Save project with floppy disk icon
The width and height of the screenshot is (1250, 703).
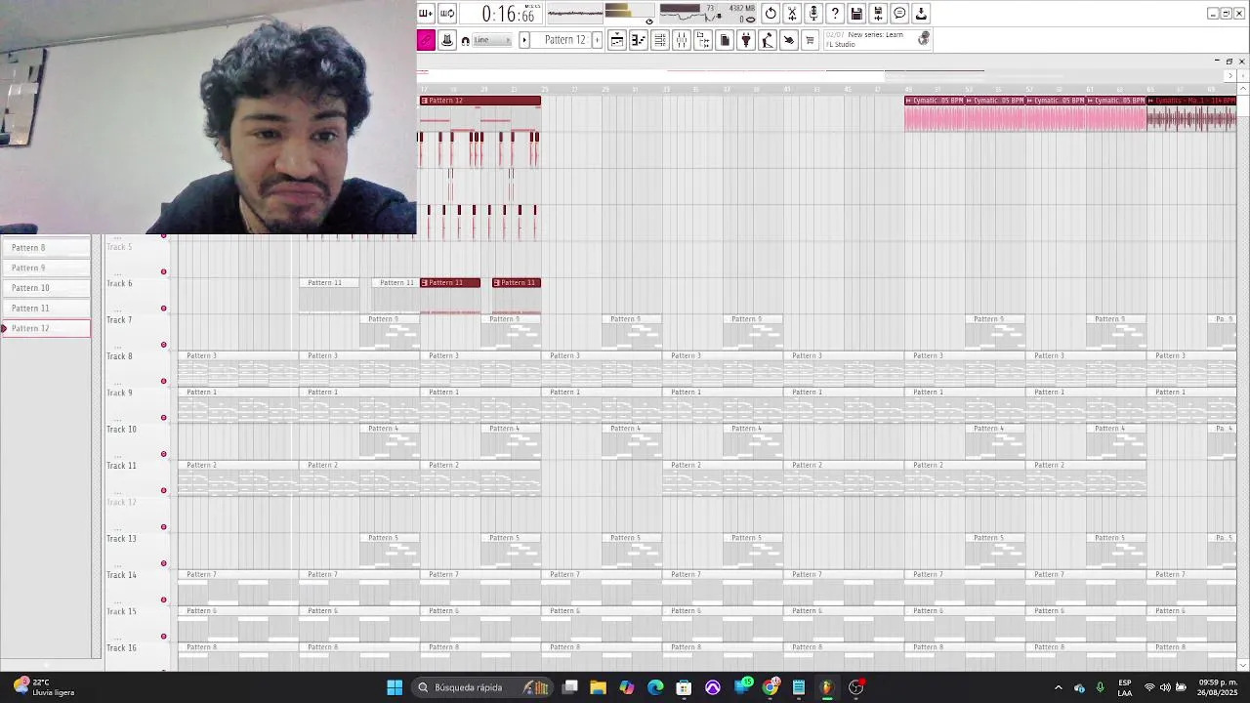click(856, 13)
